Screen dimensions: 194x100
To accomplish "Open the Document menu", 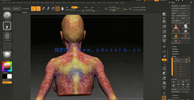I will tap(20, 3).
